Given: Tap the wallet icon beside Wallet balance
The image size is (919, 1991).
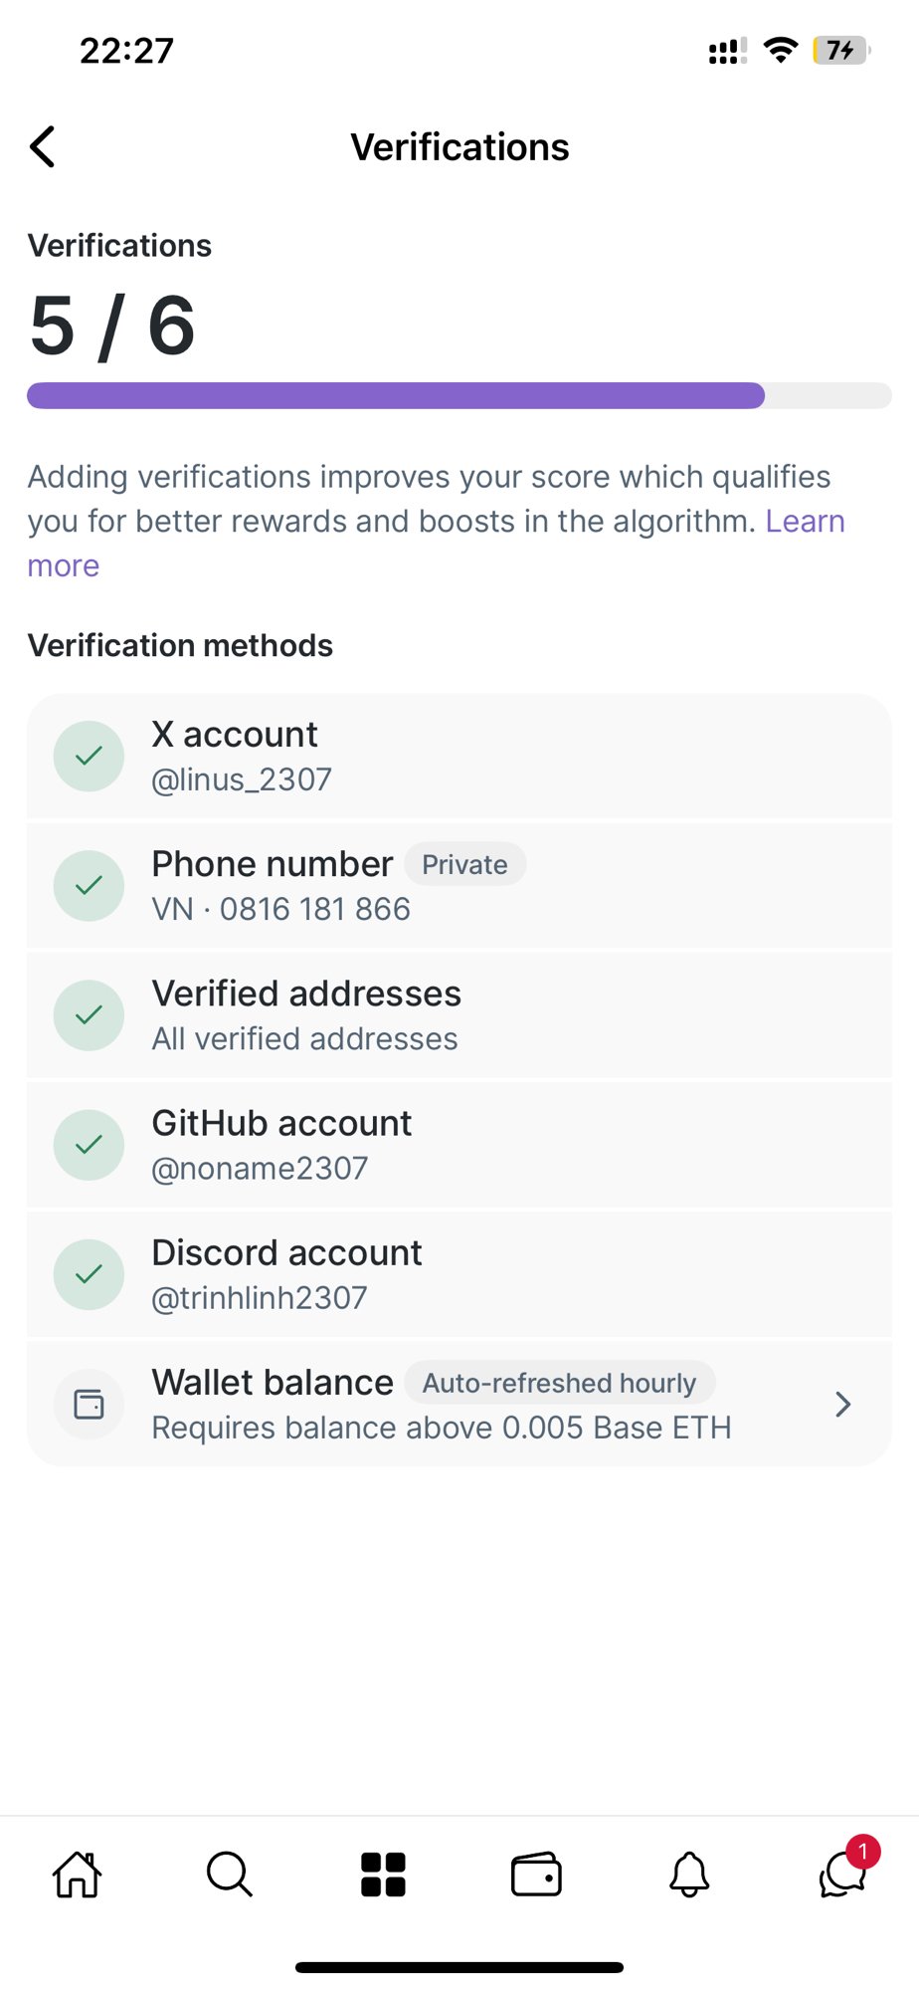Looking at the screenshot, I should [90, 1404].
